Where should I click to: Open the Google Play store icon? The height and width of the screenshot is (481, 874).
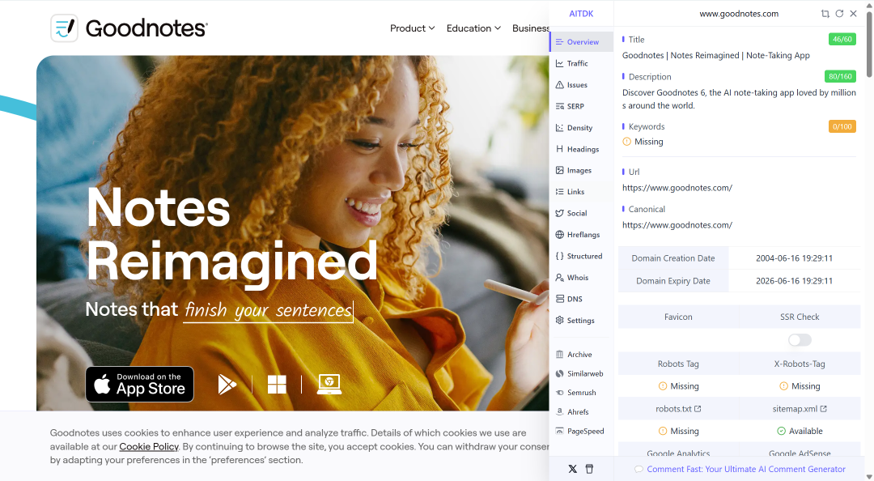[x=227, y=385]
